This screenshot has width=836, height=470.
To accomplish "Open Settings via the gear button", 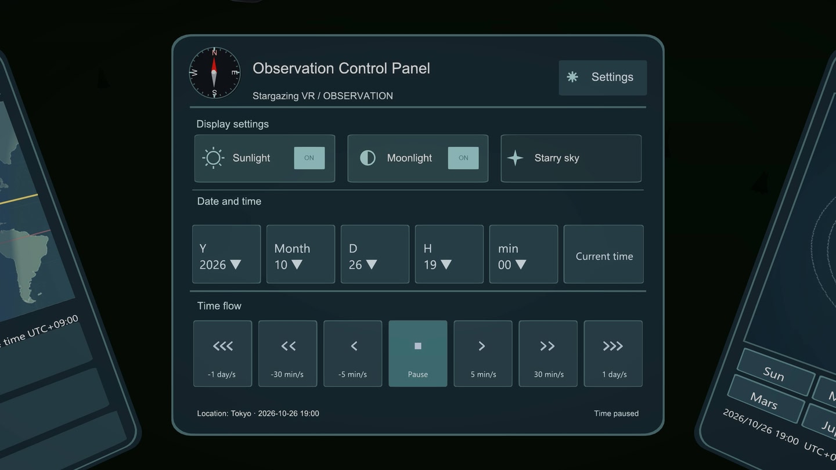I will tap(603, 77).
